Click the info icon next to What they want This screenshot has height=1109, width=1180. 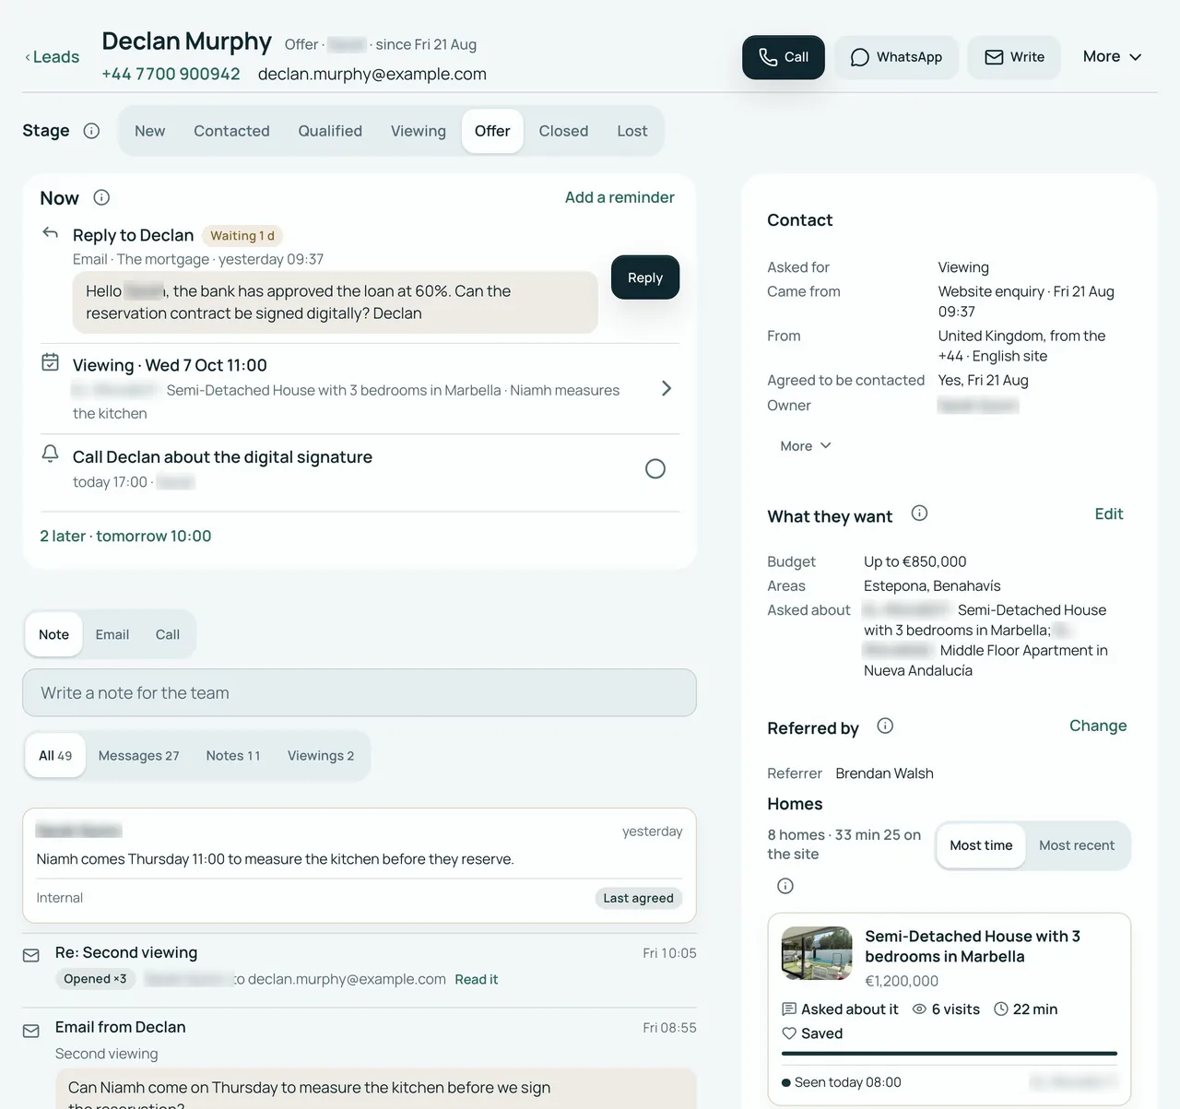tap(919, 513)
